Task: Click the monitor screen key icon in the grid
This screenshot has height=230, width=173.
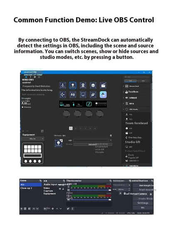Action: [83, 94]
